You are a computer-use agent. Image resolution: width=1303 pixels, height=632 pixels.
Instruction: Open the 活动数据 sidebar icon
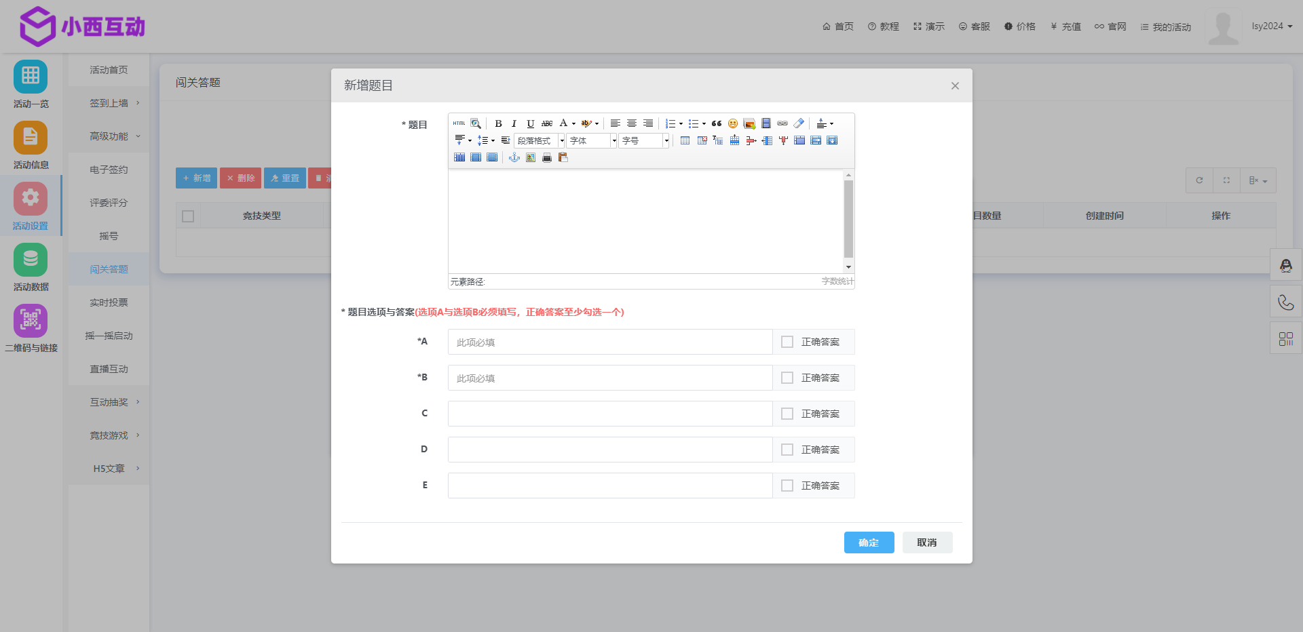(x=31, y=259)
